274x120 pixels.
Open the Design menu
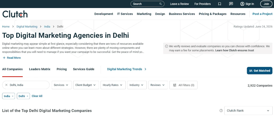[x=160, y=14]
